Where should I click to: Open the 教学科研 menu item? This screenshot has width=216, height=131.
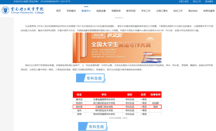[131, 11]
